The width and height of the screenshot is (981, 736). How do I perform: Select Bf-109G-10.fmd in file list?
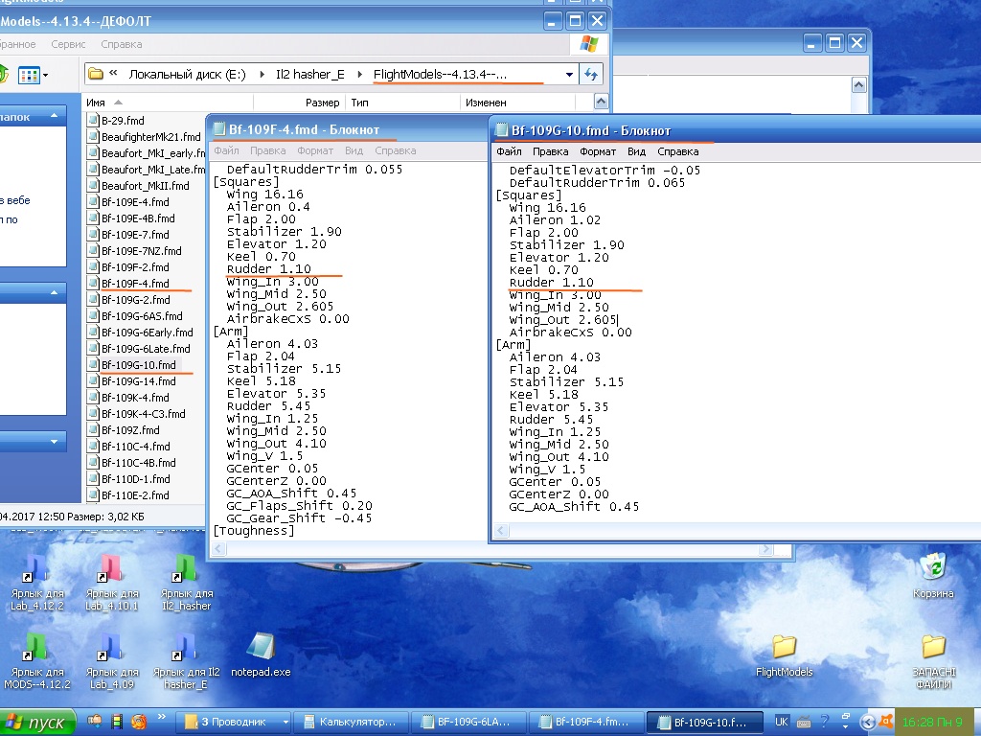138,365
